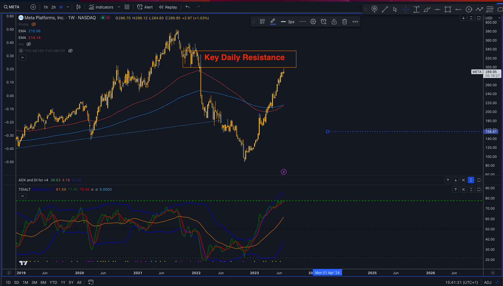Click the lightning event marker on chart

[x=284, y=172]
